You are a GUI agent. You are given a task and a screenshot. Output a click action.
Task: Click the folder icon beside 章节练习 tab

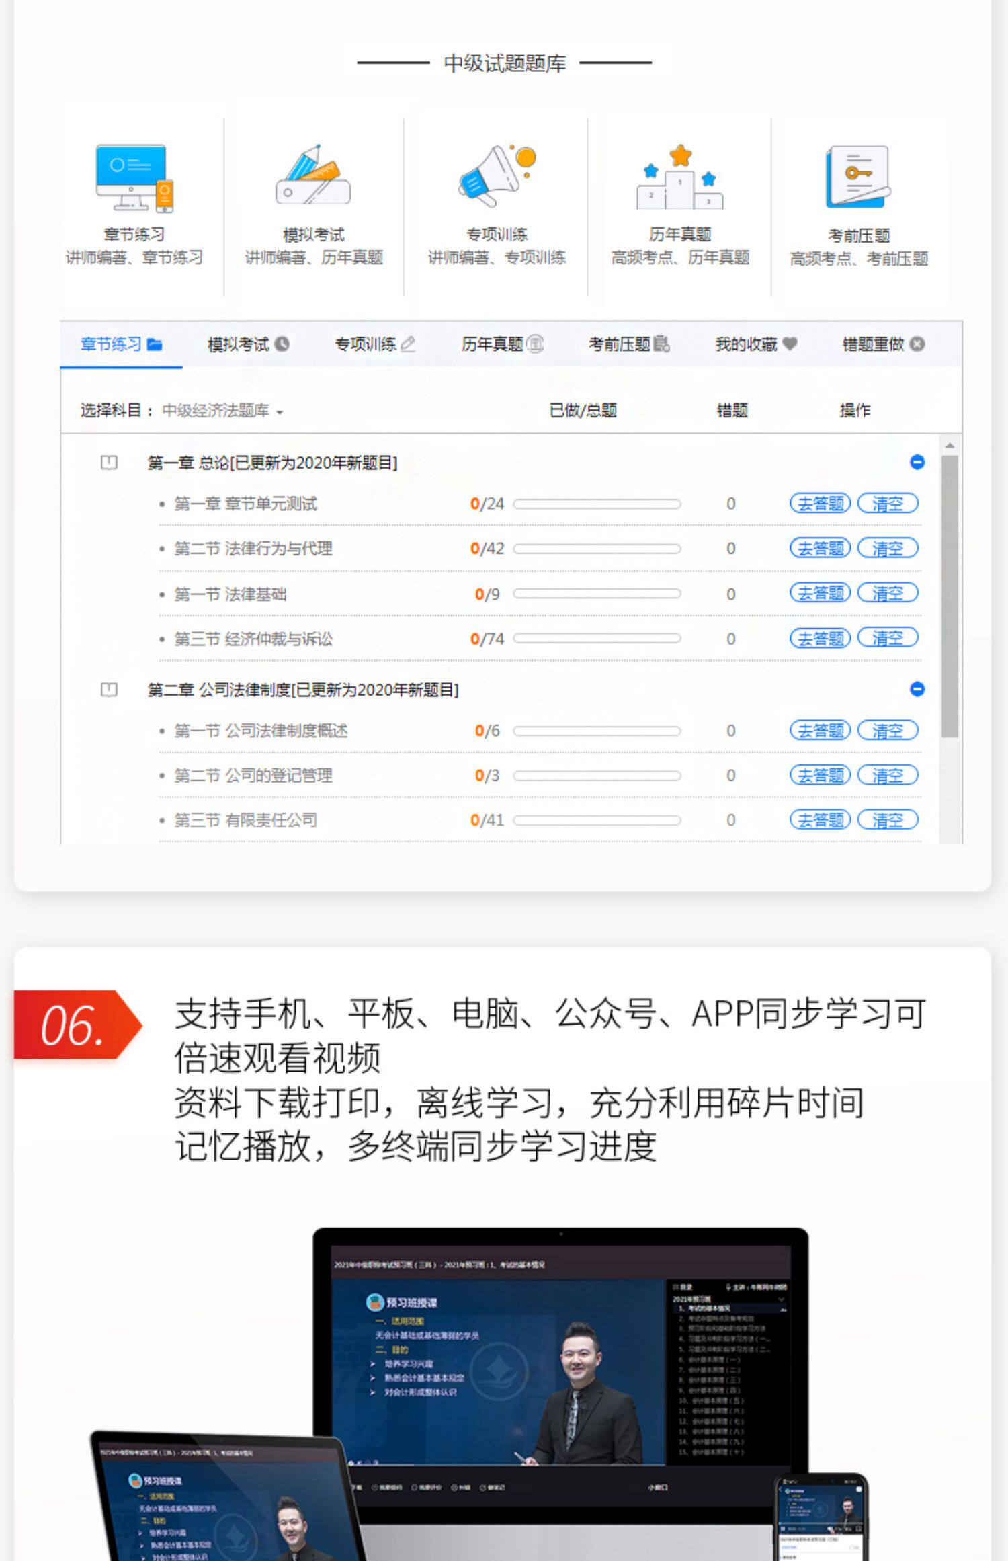click(155, 344)
